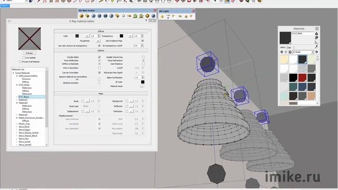
Task: Enable the Bump map checkbox
Action: [82, 101]
